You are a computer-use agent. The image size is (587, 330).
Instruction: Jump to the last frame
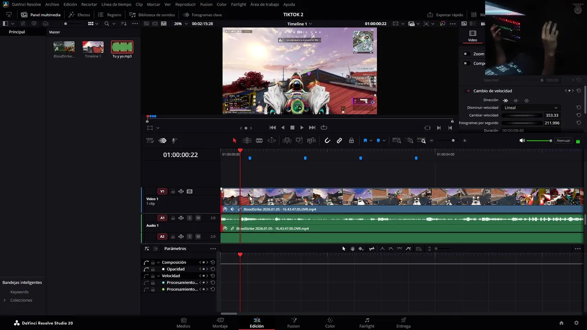312,128
